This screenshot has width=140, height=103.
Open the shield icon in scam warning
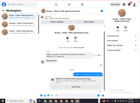coord(53,80)
